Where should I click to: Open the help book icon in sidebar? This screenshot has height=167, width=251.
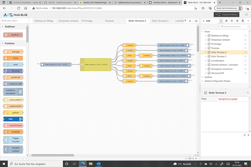226,21
